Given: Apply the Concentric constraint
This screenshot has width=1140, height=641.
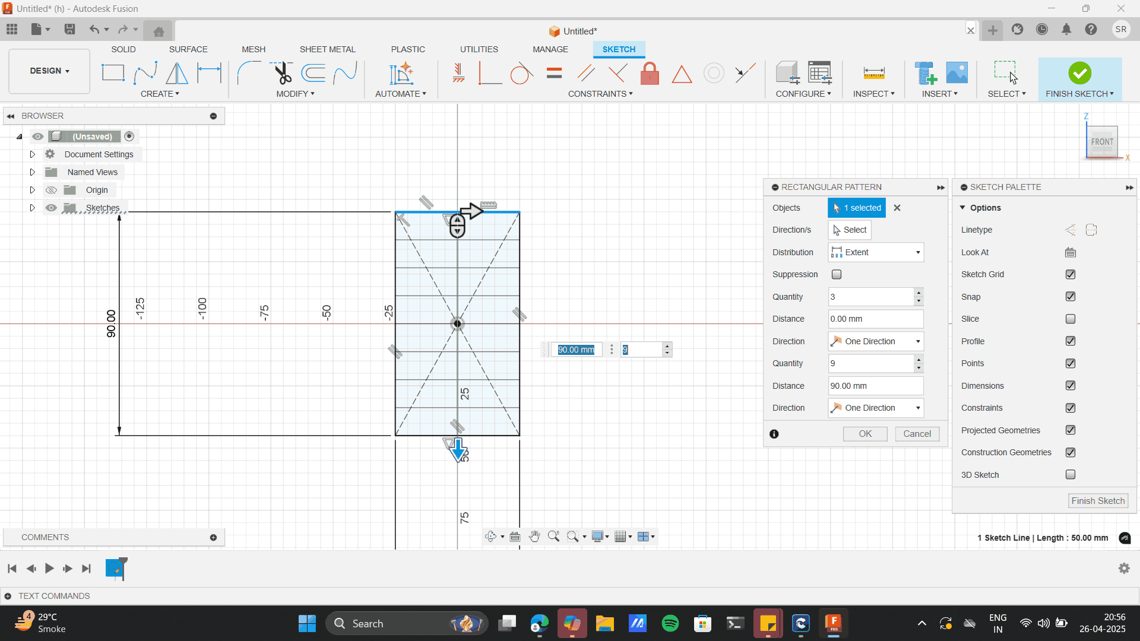Looking at the screenshot, I should click(x=714, y=73).
